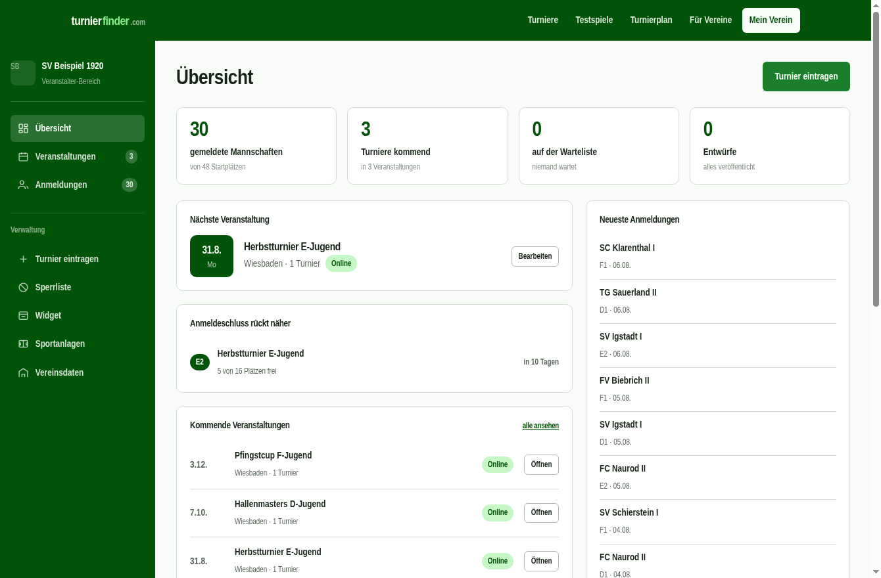The image size is (881, 578).
Task: Open Sportanlagen in the sidebar
Action: tap(78, 344)
